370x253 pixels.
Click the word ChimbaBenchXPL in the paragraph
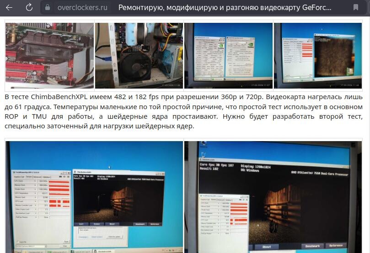[x=59, y=97]
